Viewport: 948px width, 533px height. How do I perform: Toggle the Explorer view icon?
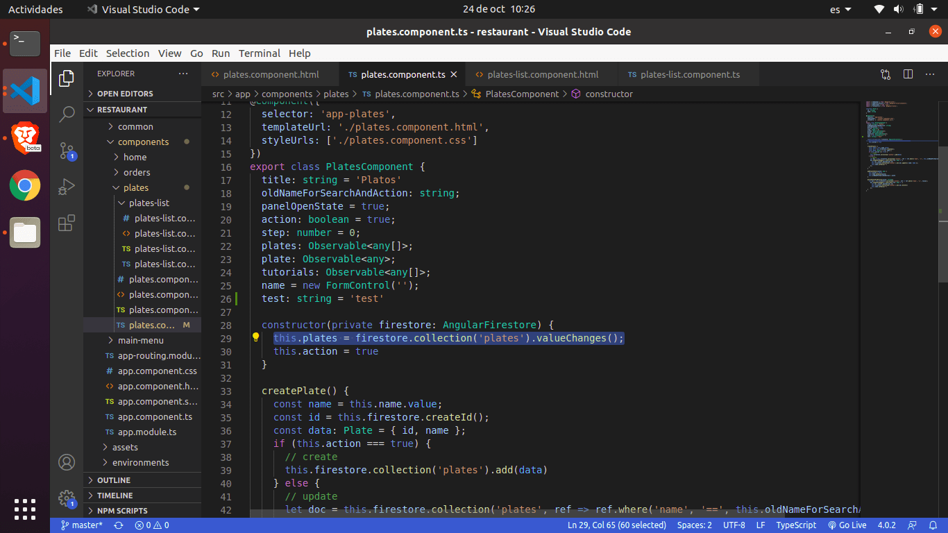pyautogui.click(x=67, y=78)
